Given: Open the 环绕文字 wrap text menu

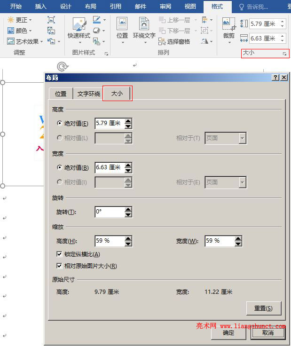Looking at the screenshot, I should [x=144, y=30].
